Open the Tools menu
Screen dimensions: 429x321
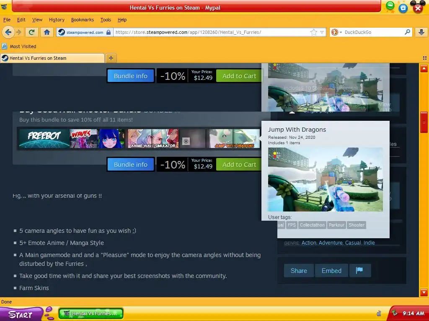point(106,20)
